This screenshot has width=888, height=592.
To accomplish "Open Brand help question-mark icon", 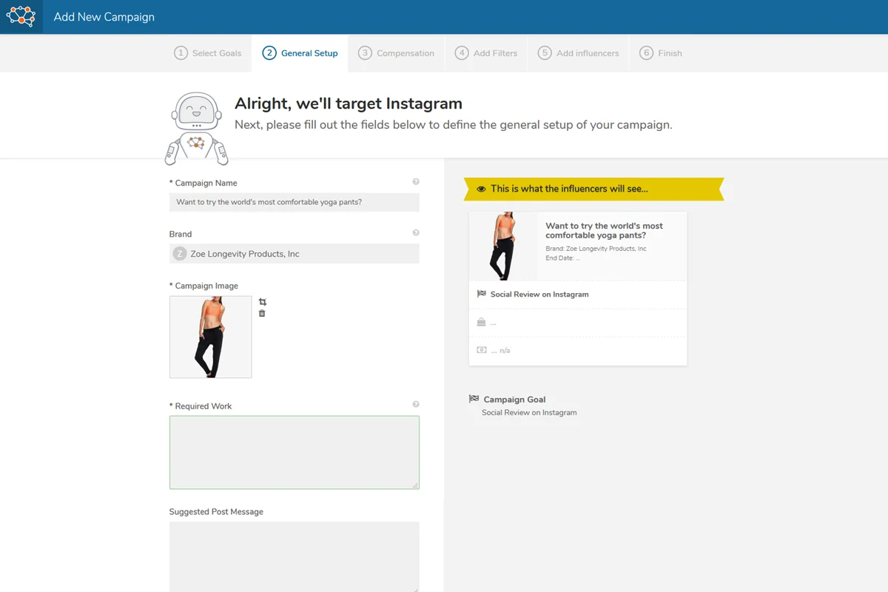I will click(x=416, y=233).
